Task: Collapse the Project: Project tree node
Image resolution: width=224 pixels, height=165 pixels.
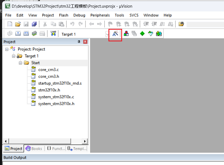Action: click(7, 49)
